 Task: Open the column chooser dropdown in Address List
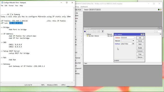[161, 34]
